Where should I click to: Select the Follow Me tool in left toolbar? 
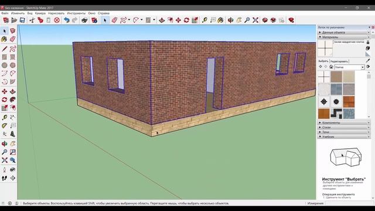point(13,100)
